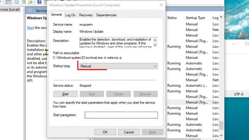Click the UTF-8 encoding label in the right window
The height and width of the screenshot is (140, 249).
click(238, 94)
